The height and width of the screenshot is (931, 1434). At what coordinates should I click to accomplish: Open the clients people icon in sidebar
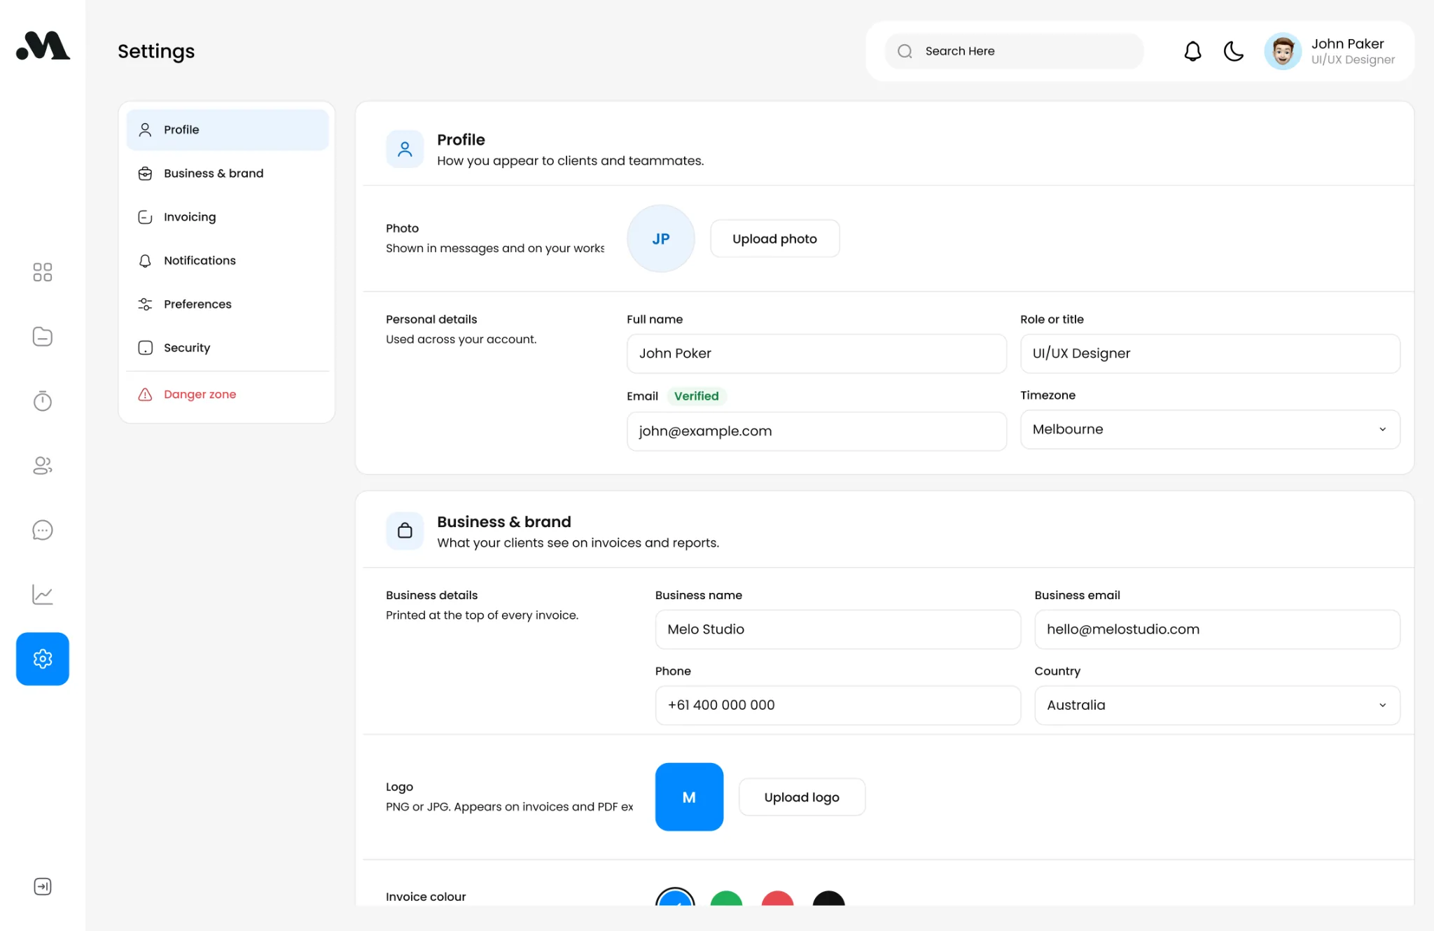click(43, 465)
